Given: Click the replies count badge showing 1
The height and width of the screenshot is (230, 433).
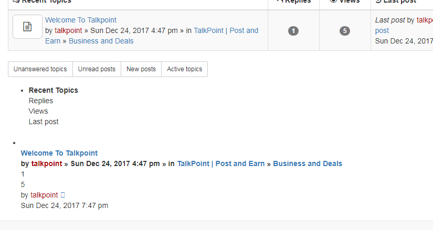Looking at the screenshot, I should click(x=293, y=30).
